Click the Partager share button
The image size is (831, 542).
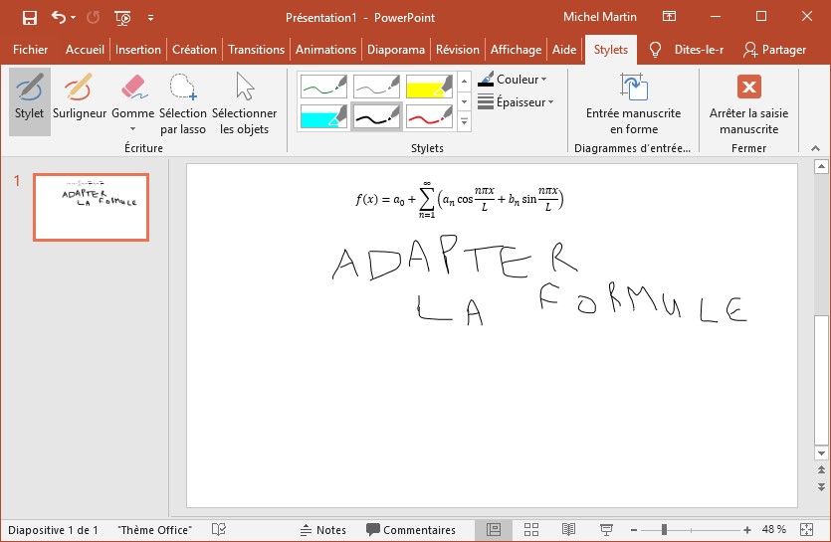(774, 50)
